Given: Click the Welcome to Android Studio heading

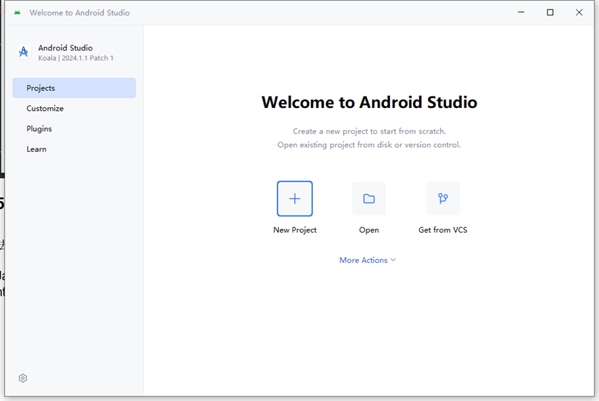Looking at the screenshot, I should pyautogui.click(x=369, y=102).
